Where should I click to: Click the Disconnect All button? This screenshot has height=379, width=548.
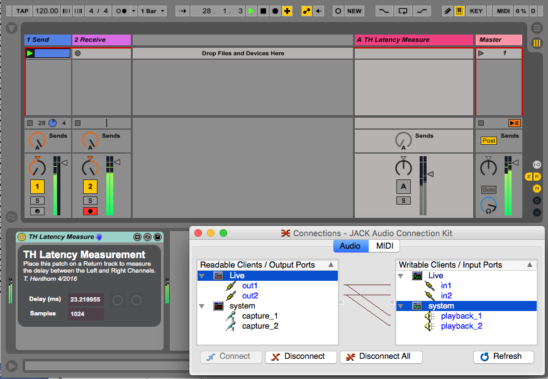point(381,356)
